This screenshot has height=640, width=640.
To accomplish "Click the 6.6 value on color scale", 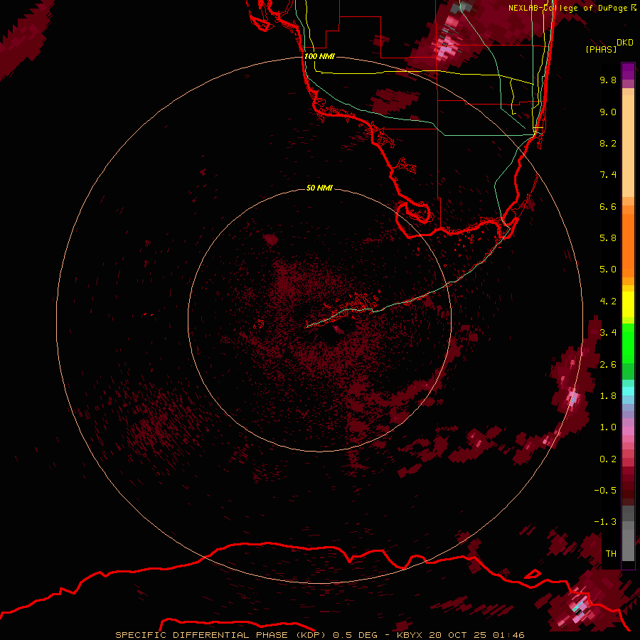I will pyautogui.click(x=608, y=206).
